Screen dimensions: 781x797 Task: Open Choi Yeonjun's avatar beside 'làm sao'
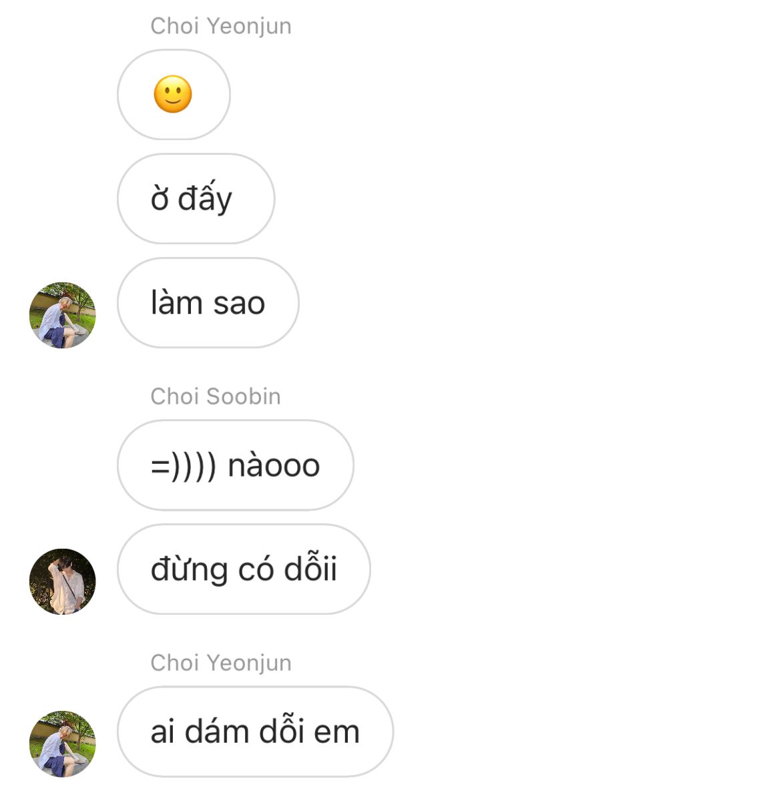63,315
